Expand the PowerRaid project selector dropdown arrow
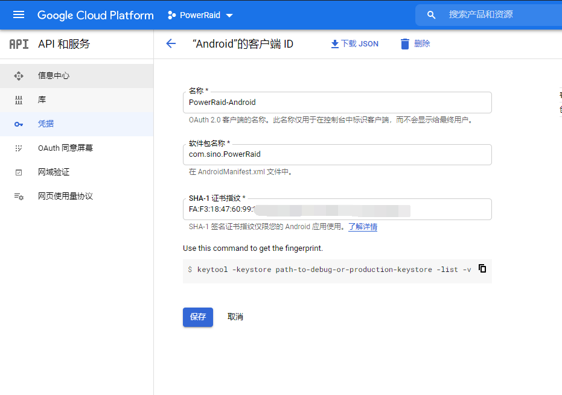 click(x=229, y=16)
